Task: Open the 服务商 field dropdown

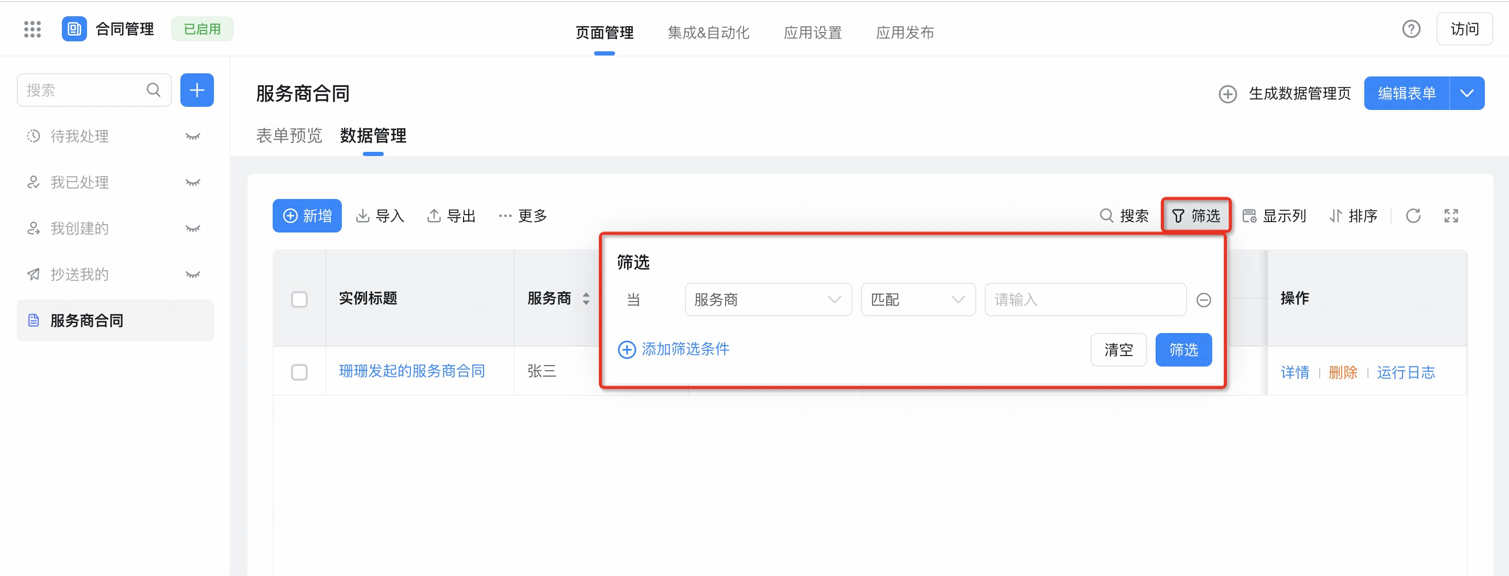Action: click(x=768, y=300)
